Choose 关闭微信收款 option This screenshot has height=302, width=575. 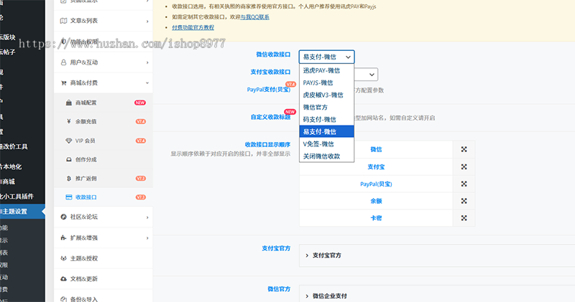[x=326, y=156]
